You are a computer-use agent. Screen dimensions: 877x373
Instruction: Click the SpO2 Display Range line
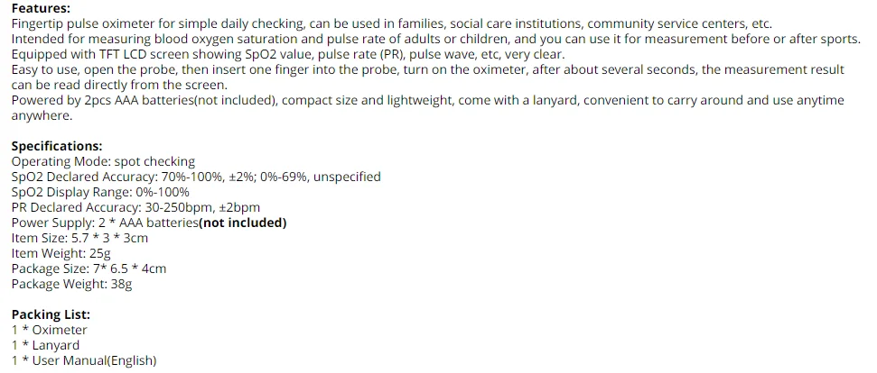tap(100, 192)
